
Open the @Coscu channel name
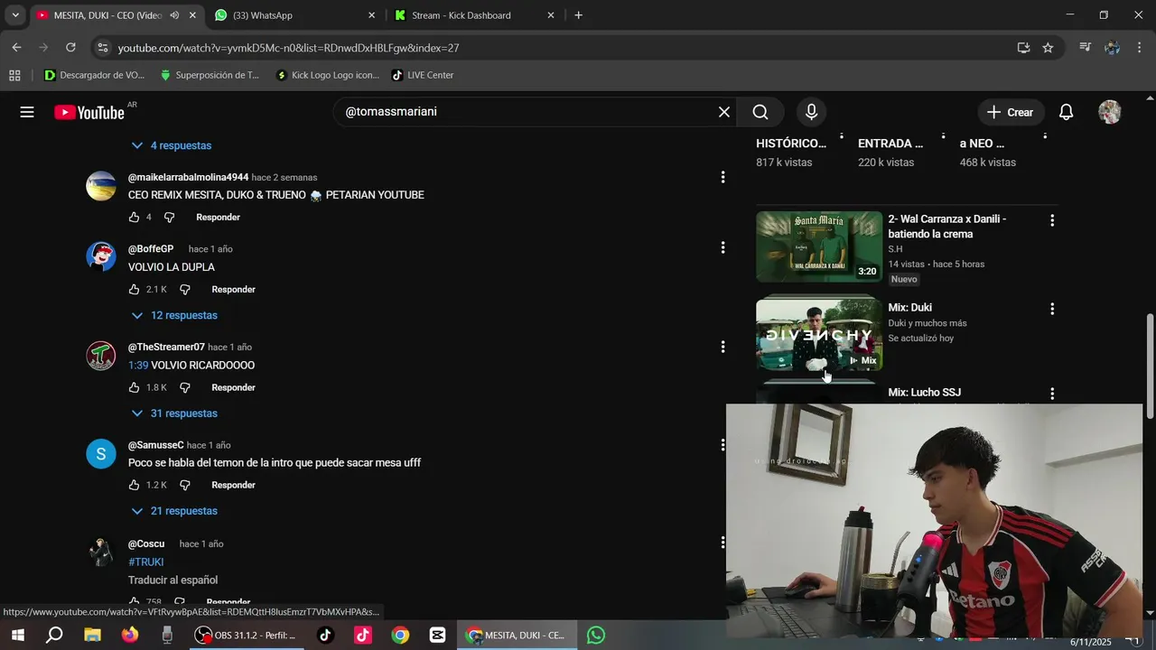coord(146,543)
